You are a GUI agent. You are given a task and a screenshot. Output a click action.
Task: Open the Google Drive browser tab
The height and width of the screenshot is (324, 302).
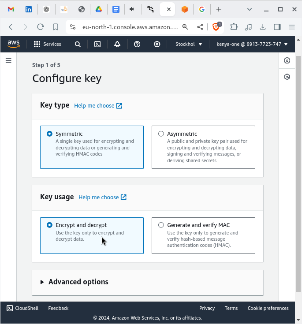click(99, 9)
